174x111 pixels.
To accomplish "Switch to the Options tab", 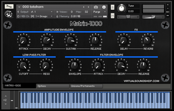I will (x=53, y=86).
